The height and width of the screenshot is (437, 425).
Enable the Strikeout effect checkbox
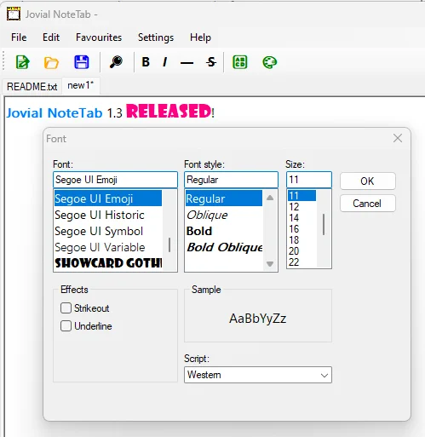[66, 308]
